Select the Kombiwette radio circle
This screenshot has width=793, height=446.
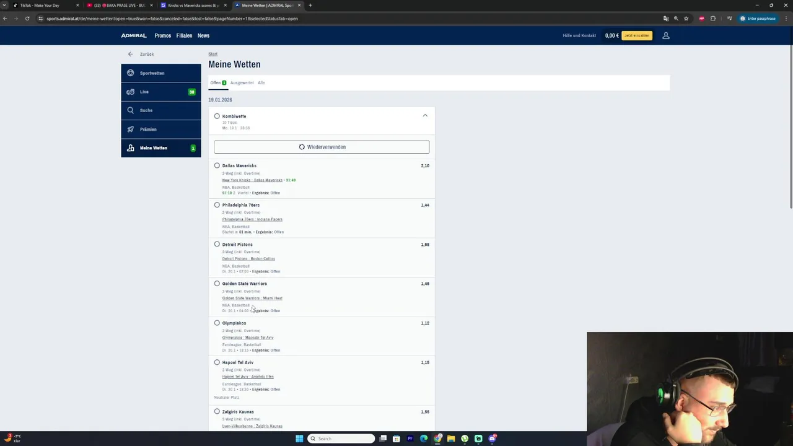217,116
